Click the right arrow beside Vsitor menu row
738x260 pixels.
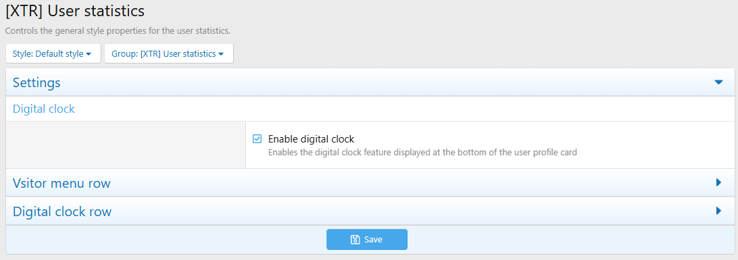[x=718, y=182]
